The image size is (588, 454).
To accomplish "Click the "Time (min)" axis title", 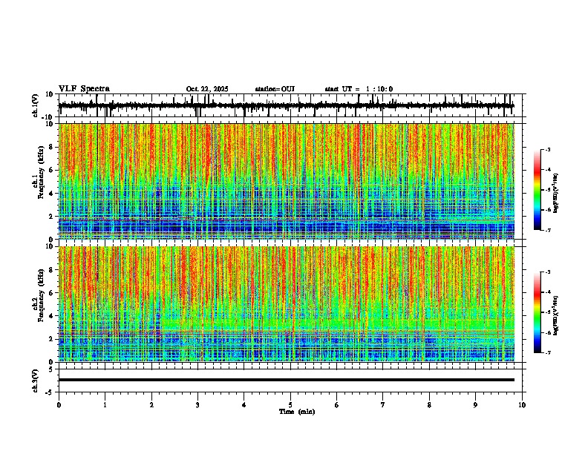I will pyautogui.click(x=297, y=412).
